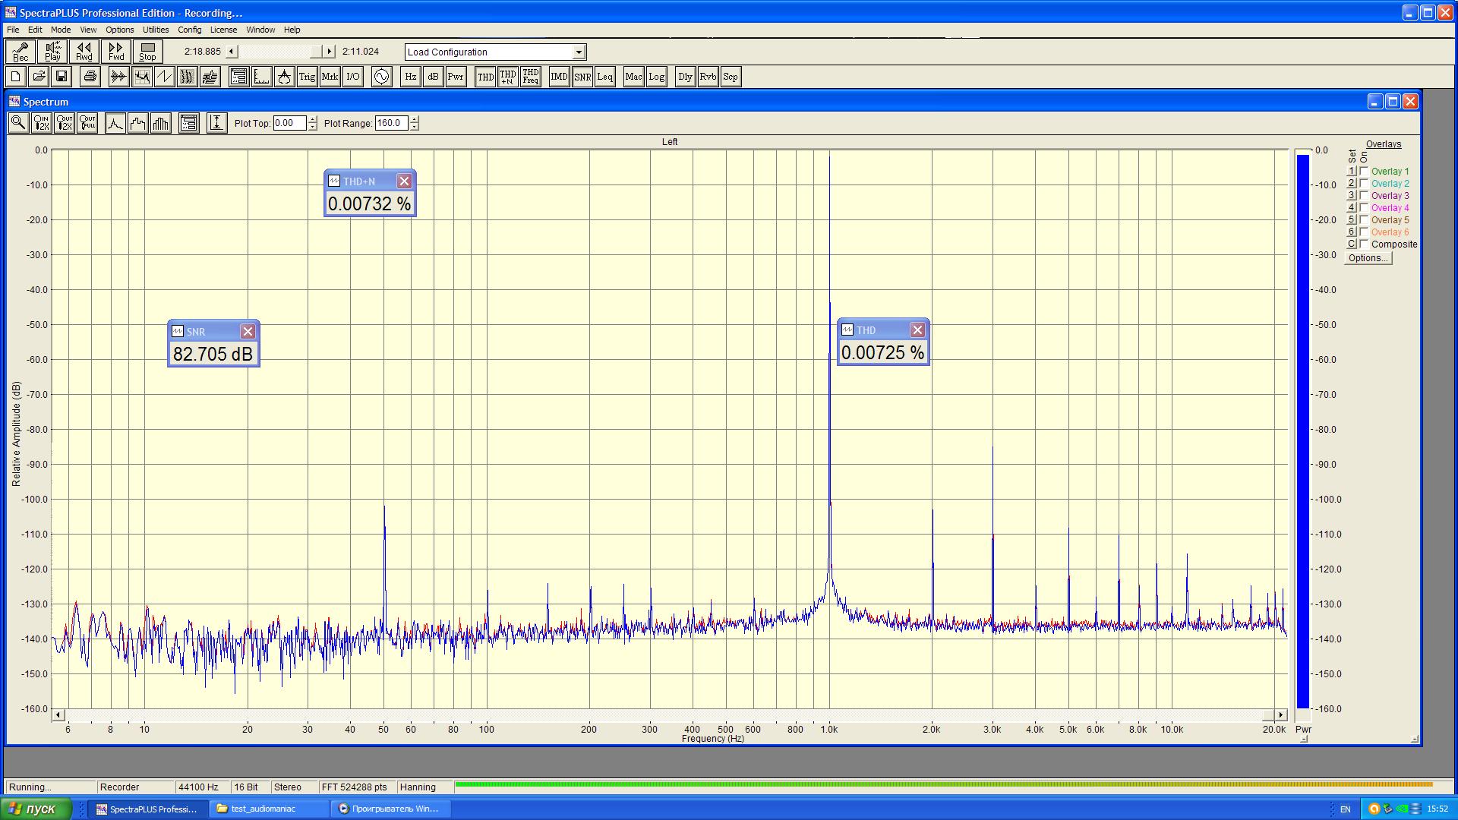The image size is (1458, 820).
Task: Tick the Composite overlay checkbox
Action: point(1365,244)
